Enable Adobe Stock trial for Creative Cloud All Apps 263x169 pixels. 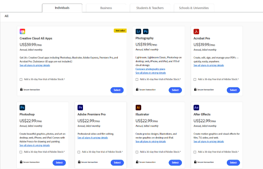(x=21, y=79)
